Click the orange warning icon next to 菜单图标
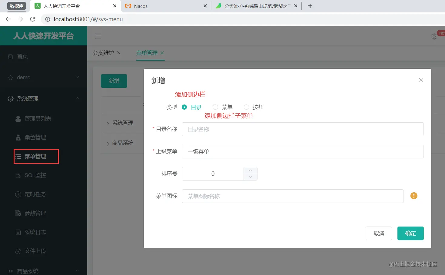 (414, 196)
